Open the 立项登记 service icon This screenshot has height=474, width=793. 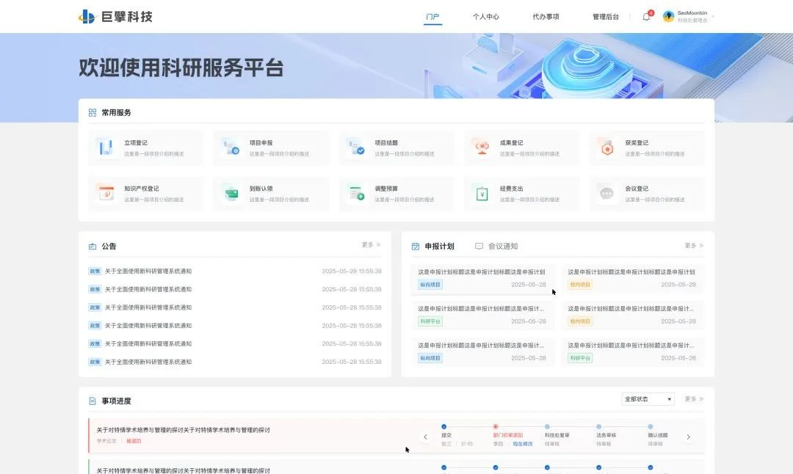point(105,148)
